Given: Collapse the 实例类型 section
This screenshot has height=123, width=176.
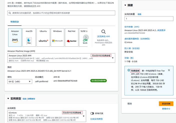Looking at the screenshot, I should click(8, 99).
